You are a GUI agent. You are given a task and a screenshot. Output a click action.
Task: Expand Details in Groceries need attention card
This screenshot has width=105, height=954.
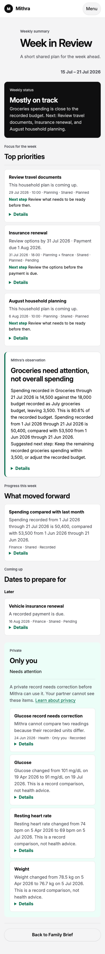(x=20, y=469)
